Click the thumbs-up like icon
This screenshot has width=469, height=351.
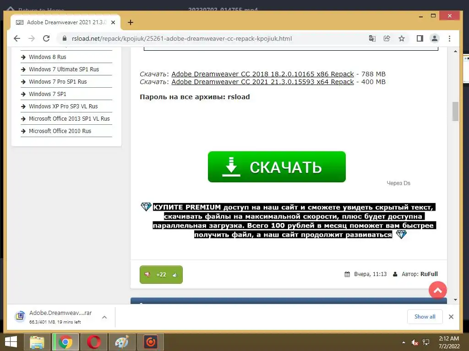[175, 275]
